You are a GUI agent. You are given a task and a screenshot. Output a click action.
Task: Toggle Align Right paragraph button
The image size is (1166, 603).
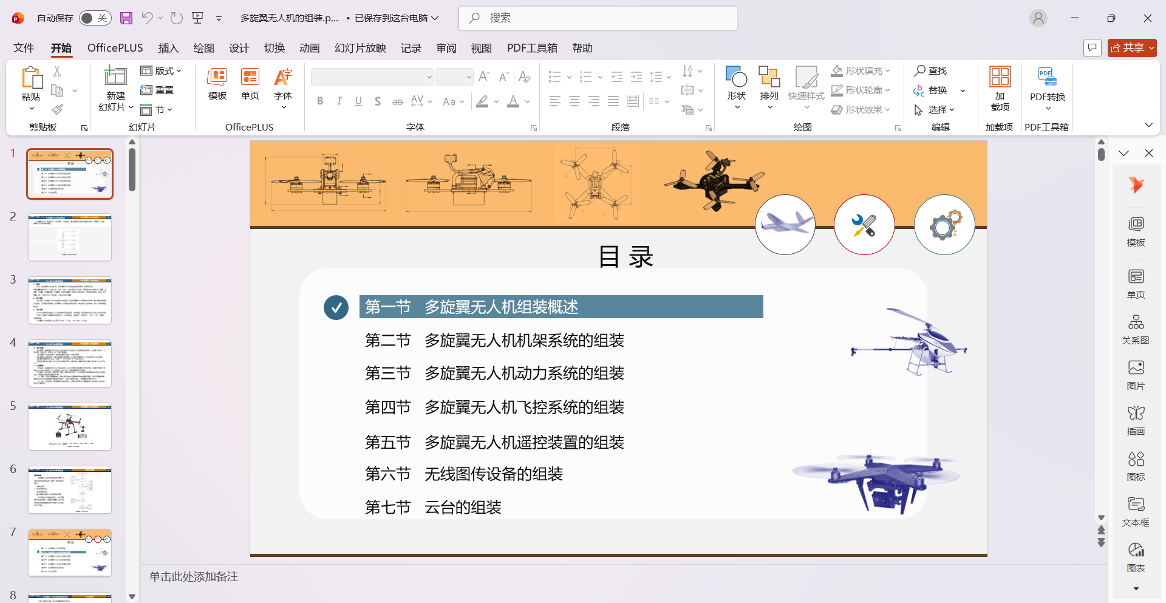click(x=594, y=101)
